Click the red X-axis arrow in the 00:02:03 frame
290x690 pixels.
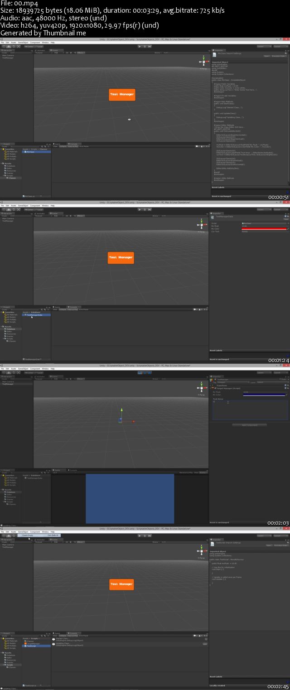133,421
